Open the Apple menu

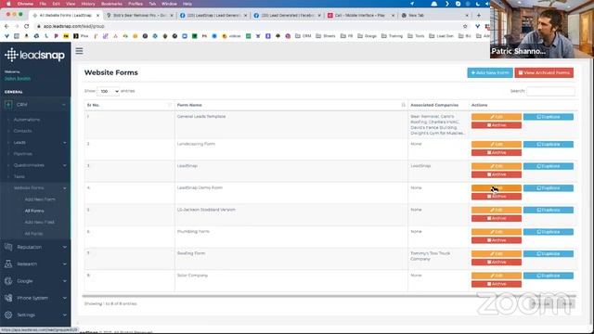point(8,4)
